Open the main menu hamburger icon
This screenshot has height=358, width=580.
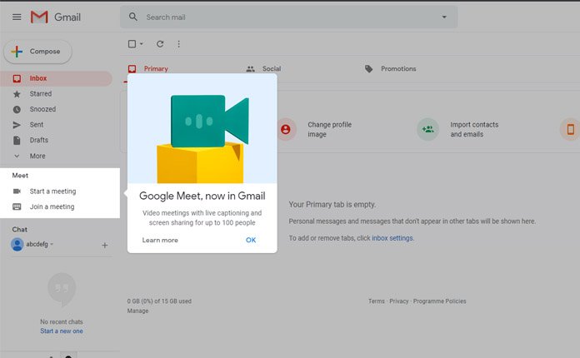pyautogui.click(x=17, y=17)
